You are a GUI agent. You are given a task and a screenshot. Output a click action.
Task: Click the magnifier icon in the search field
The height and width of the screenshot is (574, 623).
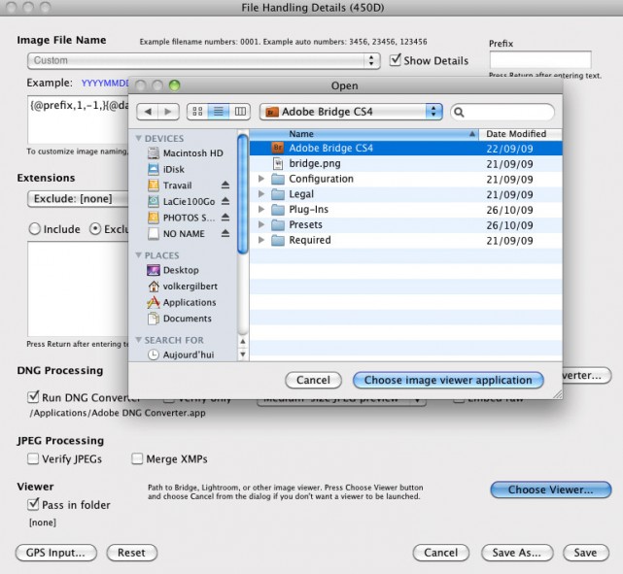pyautogui.click(x=459, y=113)
